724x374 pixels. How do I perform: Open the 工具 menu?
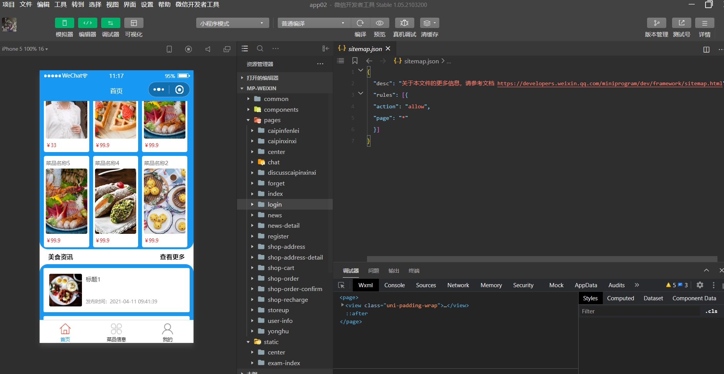click(x=60, y=5)
